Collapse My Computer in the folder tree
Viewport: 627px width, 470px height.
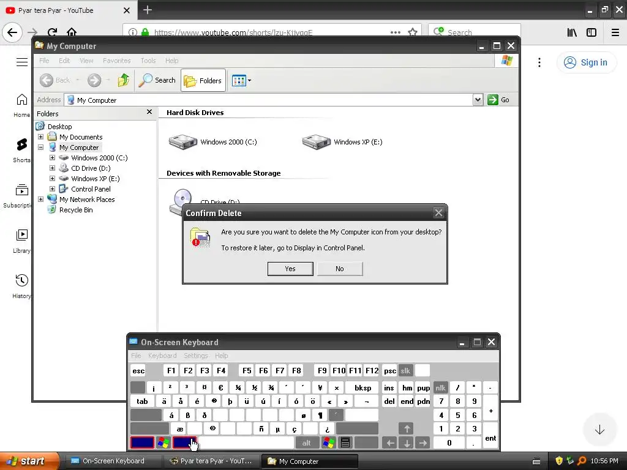tap(40, 147)
